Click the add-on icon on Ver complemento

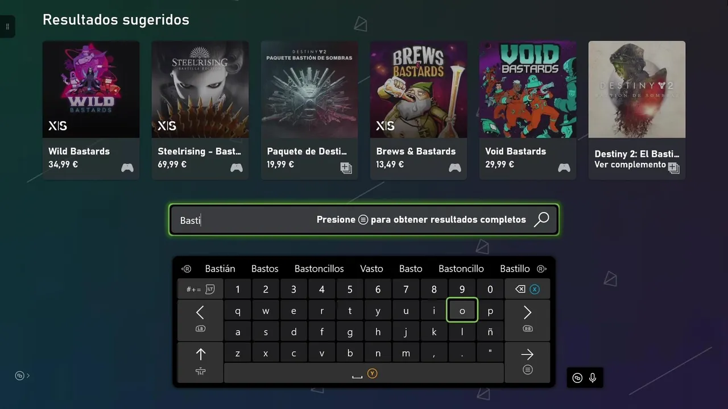673,168
